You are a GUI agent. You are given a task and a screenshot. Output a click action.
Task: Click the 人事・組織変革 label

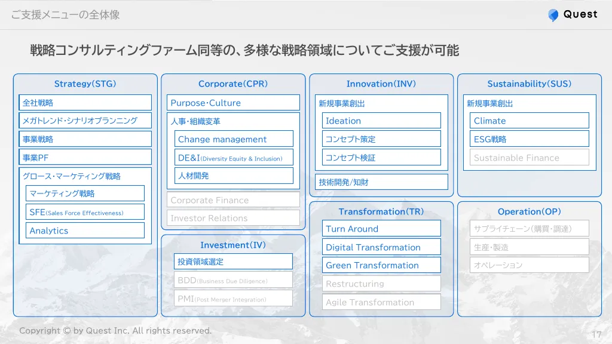click(x=195, y=121)
